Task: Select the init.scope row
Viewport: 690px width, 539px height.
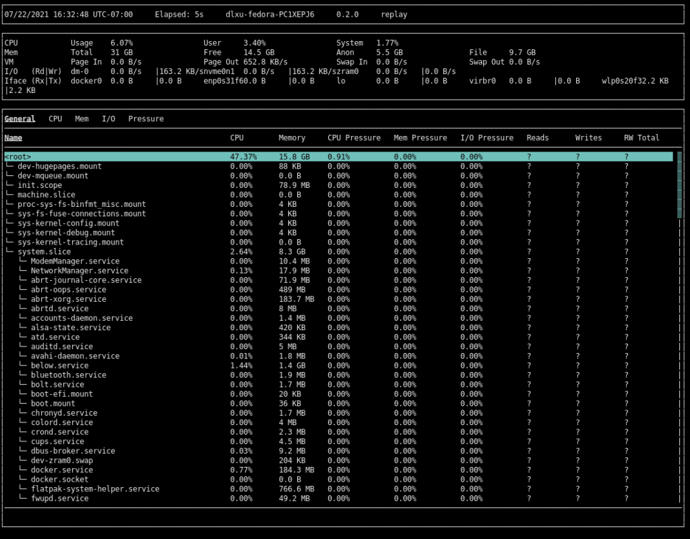Action: (x=39, y=185)
